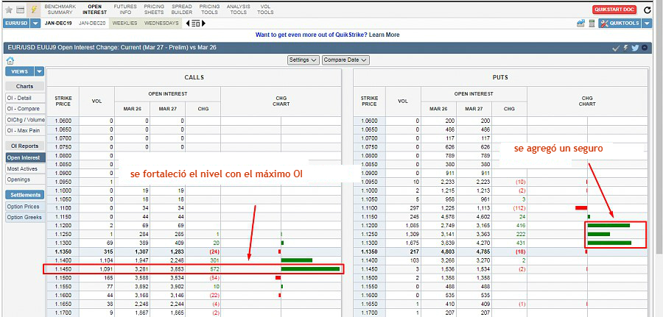Click the home icon above Views
The width and height of the screenshot is (663, 317).
pyautogui.click(x=10, y=60)
